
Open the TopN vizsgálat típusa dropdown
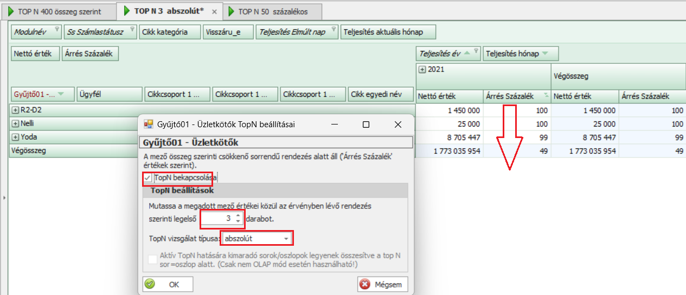click(286, 238)
